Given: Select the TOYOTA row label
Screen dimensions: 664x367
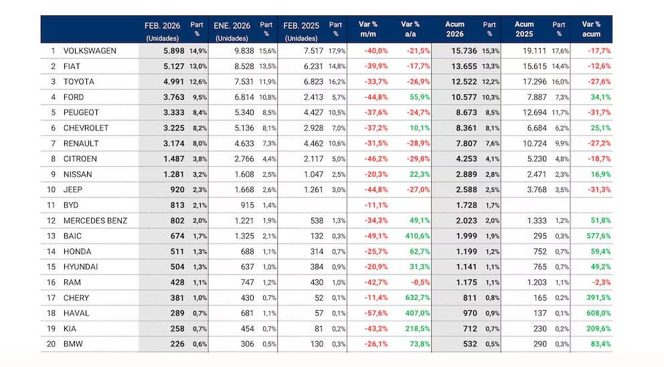Looking at the screenshot, I should pos(78,82).
